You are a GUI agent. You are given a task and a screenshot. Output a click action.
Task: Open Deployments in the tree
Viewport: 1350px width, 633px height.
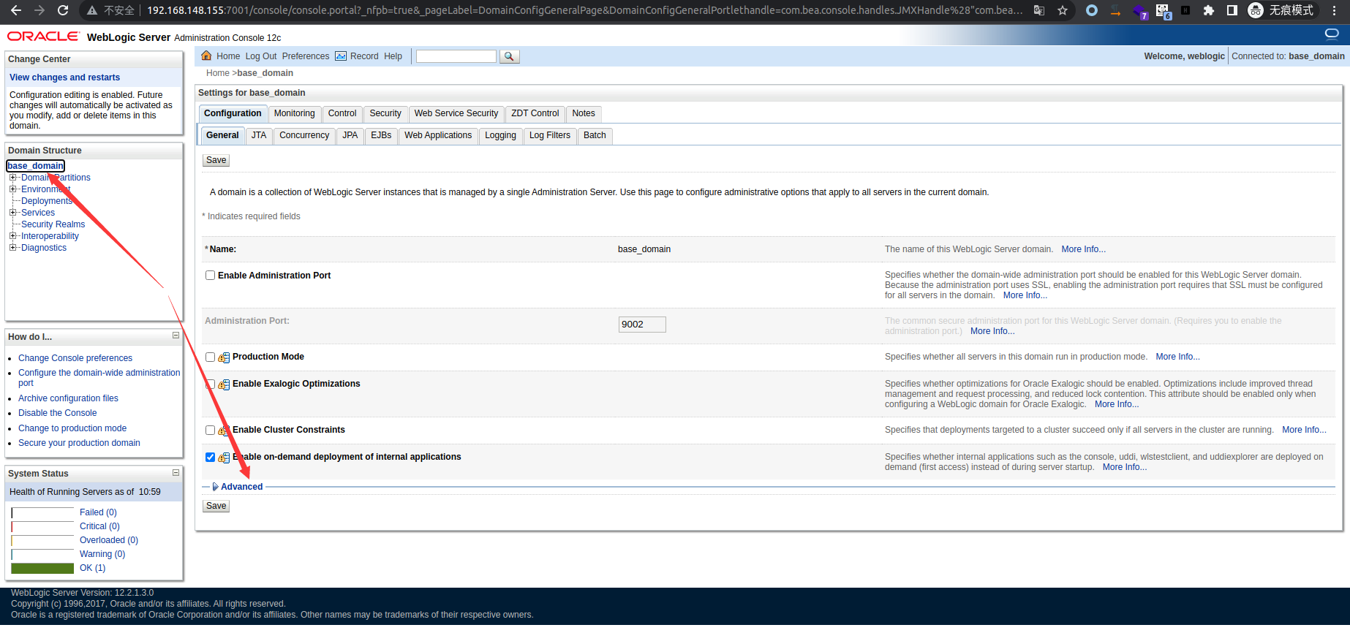coord(46,201)
